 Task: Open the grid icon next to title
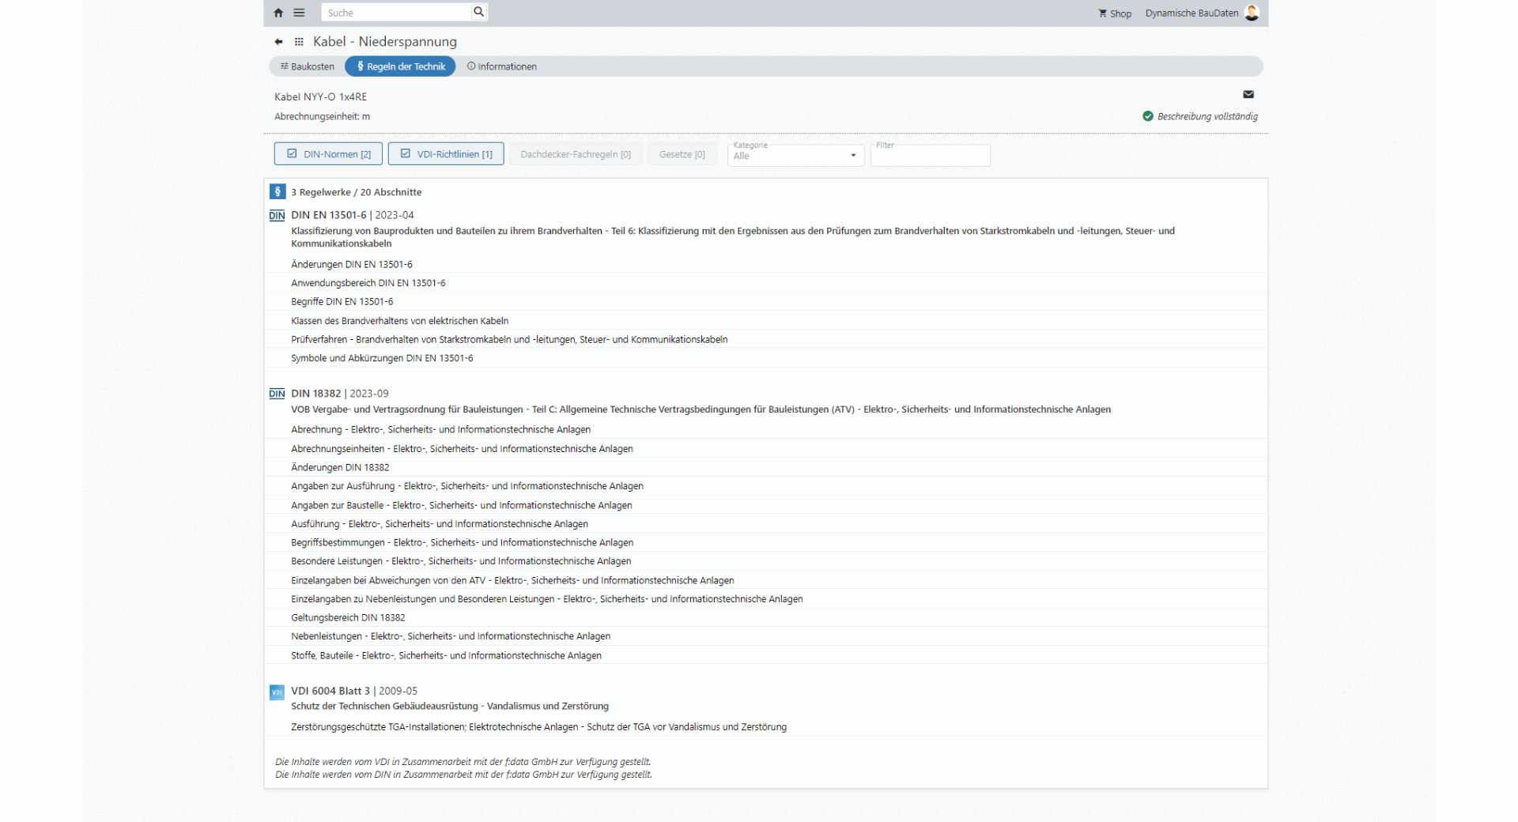299,42
